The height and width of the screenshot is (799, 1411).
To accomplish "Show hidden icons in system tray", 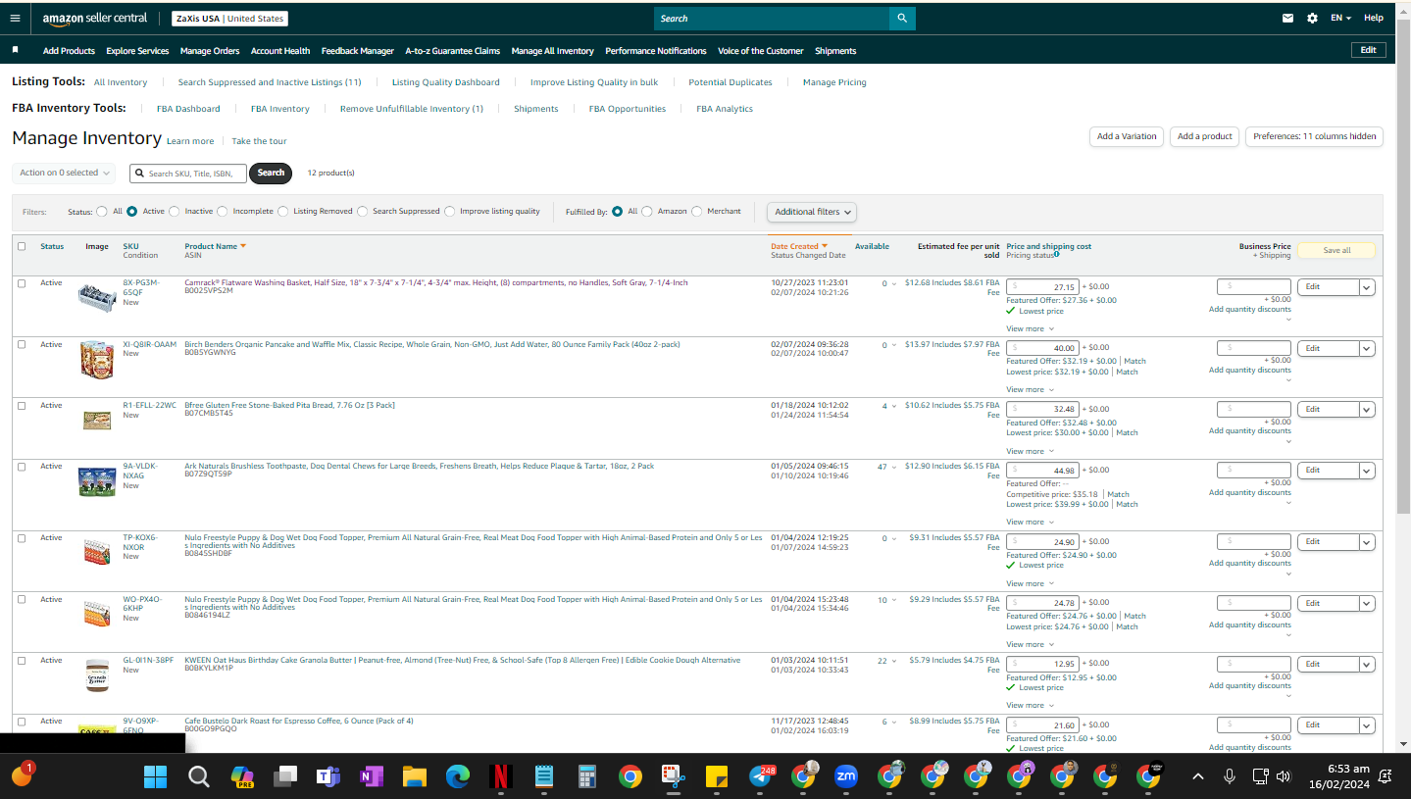I will pos(1198,776).
